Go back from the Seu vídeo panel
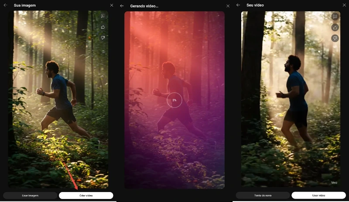Screen dimensions: 349x202 [238, 5]
